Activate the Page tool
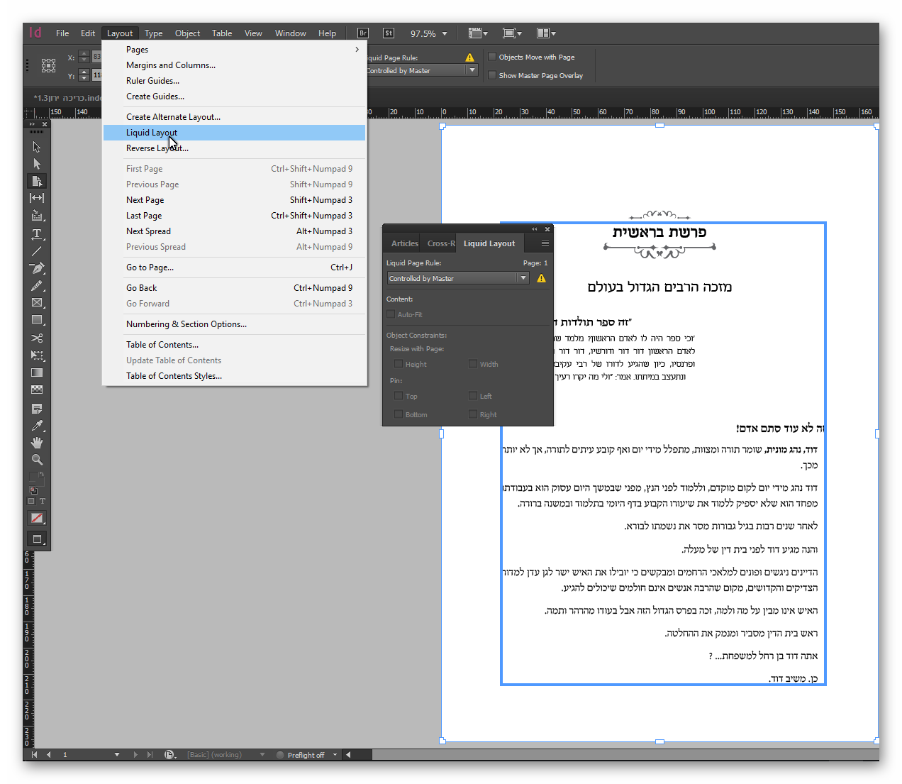The width and height of the screenshot is (902, 784). (x=37, y=181)
